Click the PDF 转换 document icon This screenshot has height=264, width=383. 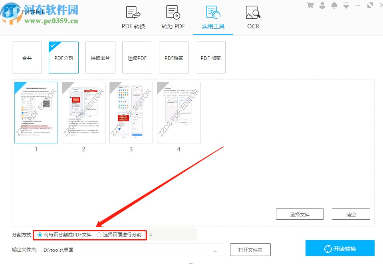[133, 13]
